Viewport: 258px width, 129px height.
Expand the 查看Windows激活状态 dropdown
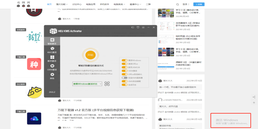[x=87, y=84]
